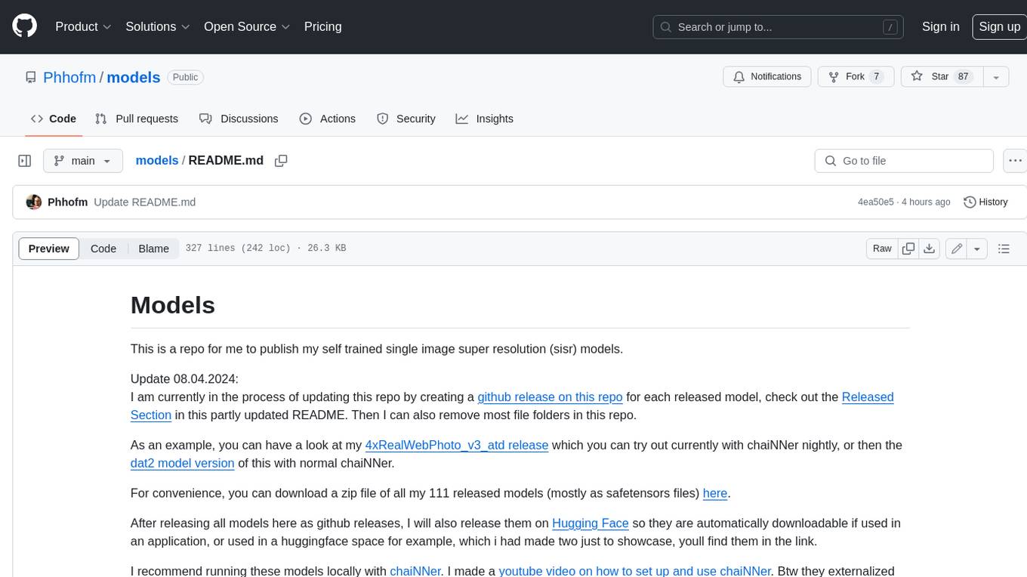
Task: Copy raw file contents
Action: (908, 248)
